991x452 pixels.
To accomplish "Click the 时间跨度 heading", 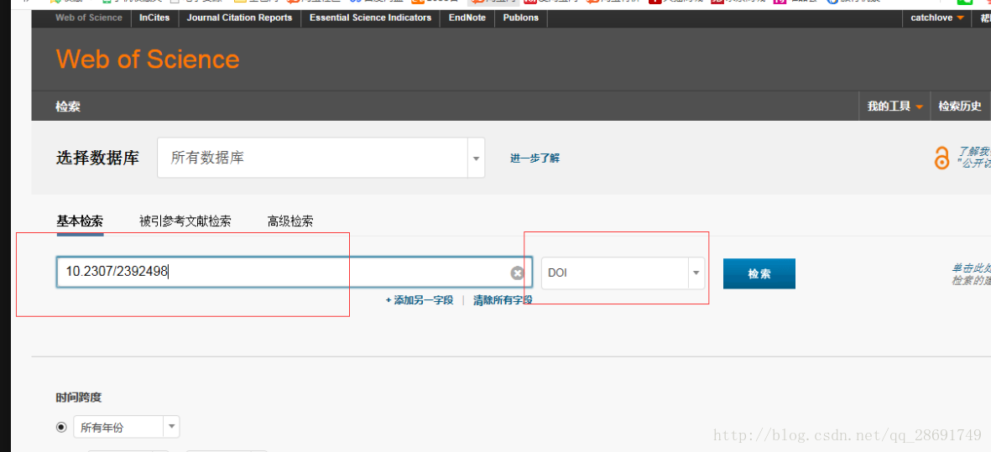I will coord(79,397).
